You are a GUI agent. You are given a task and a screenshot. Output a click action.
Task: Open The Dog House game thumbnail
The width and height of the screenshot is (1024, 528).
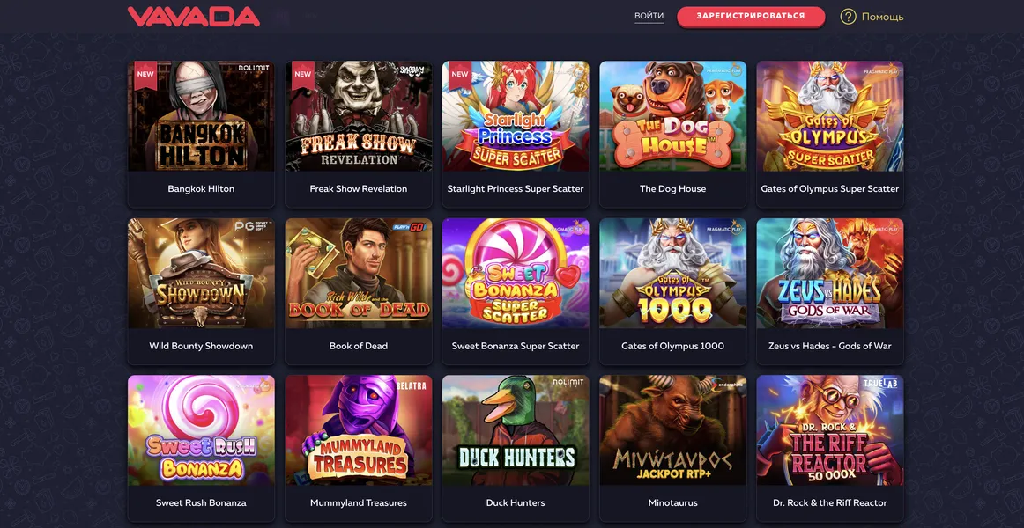click(672, 116)
